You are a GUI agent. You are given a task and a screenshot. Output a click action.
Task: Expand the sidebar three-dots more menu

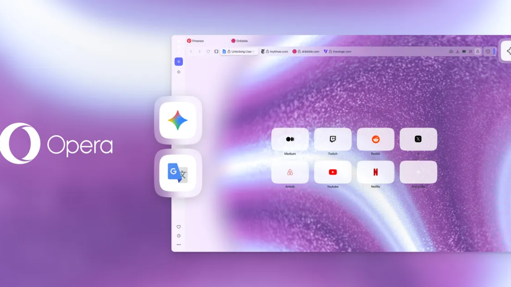pyautogui.click(x=178, y=245)
